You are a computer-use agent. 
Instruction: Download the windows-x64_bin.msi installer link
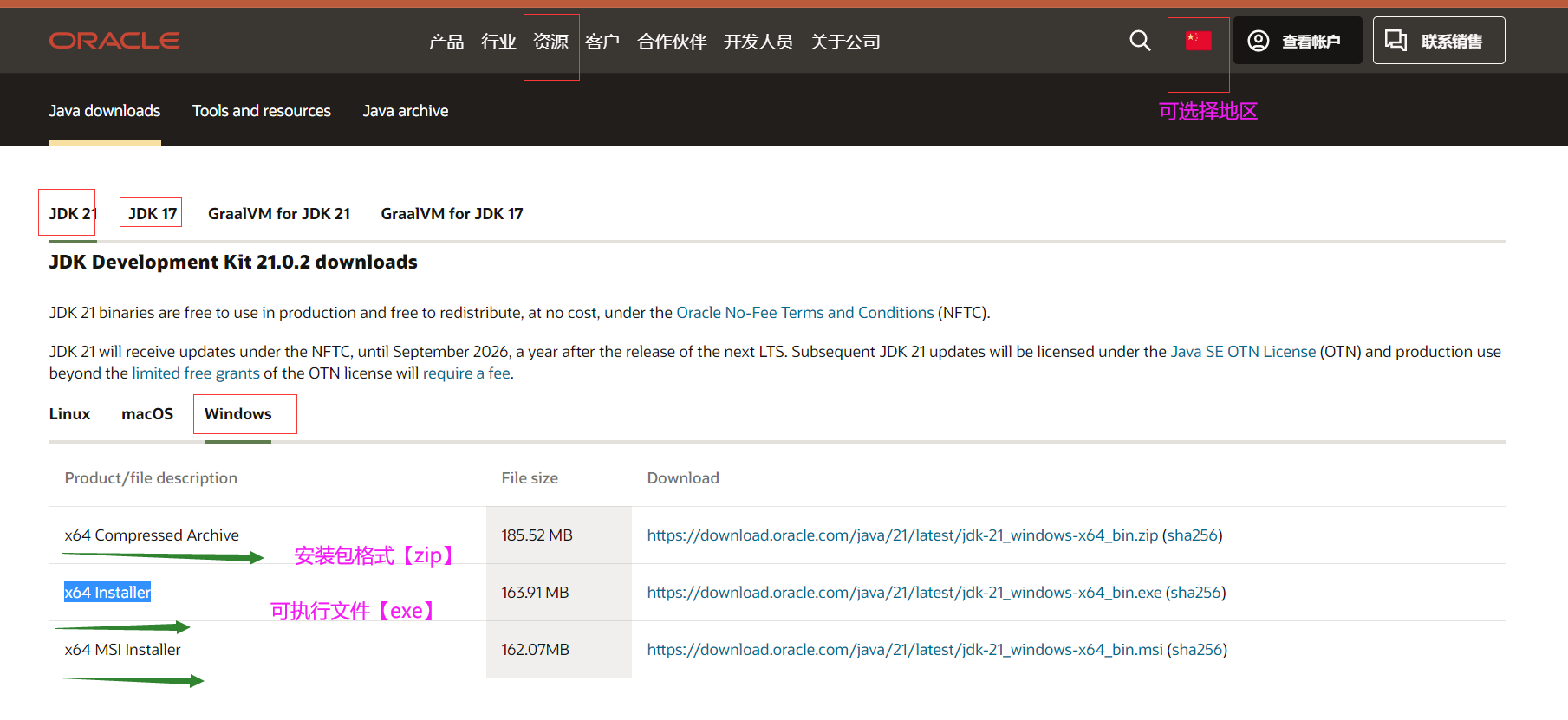click(905, 650)
